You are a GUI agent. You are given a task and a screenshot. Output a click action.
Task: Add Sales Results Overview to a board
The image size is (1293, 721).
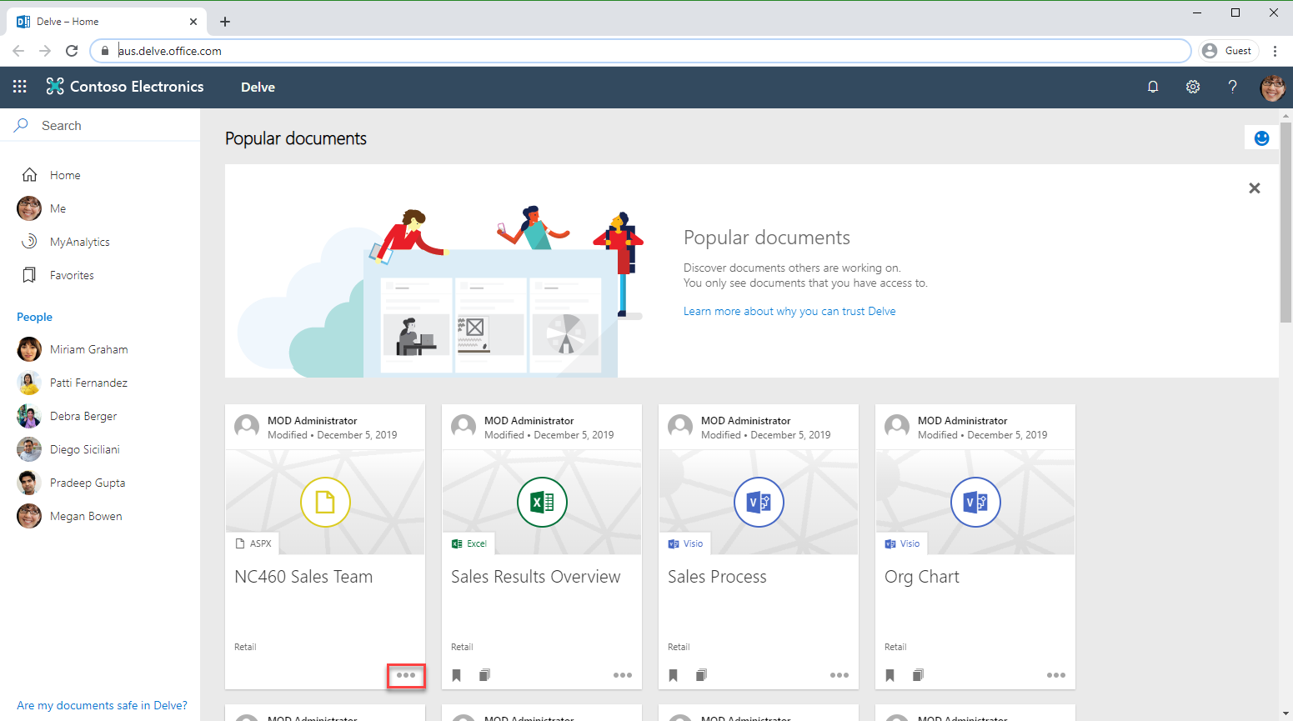484,675
